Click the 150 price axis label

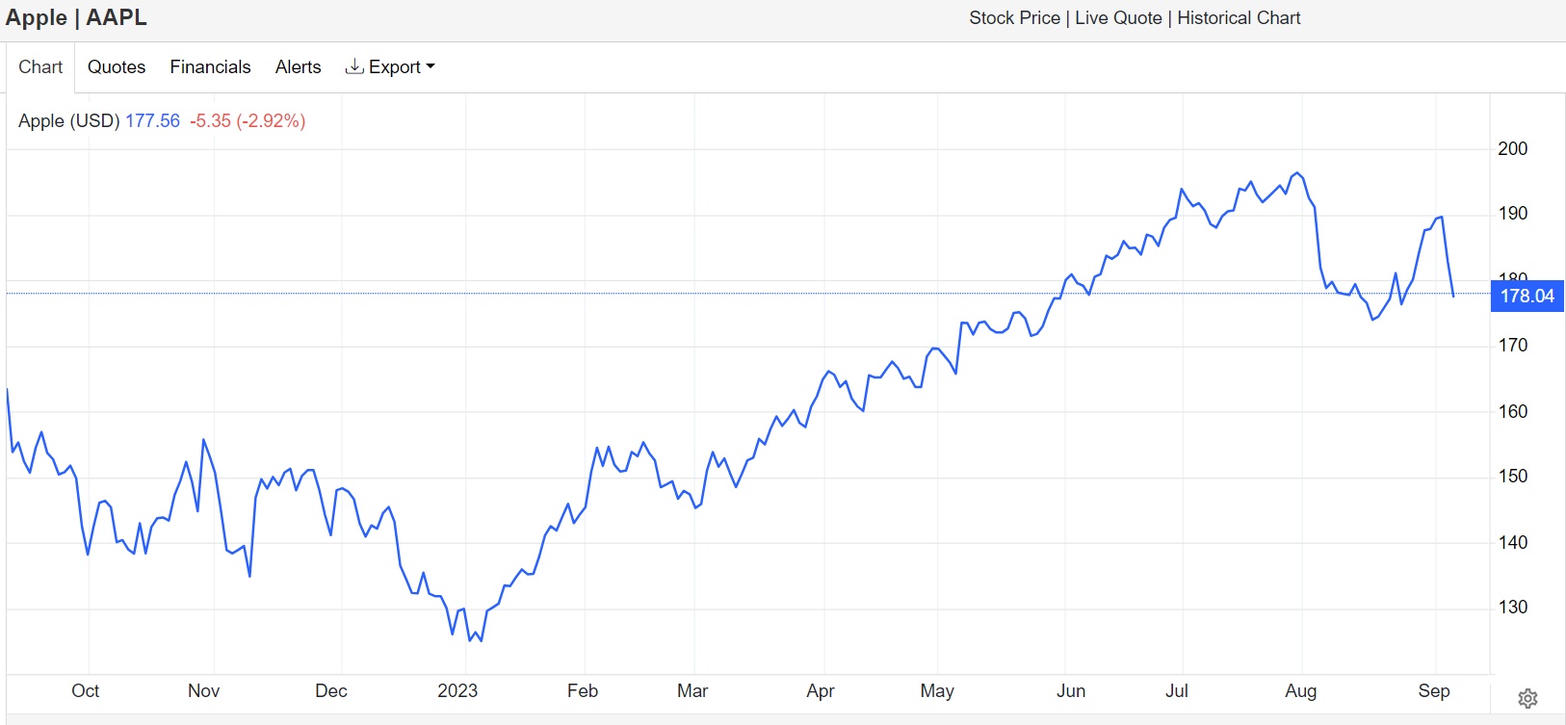coord(1513,477)
